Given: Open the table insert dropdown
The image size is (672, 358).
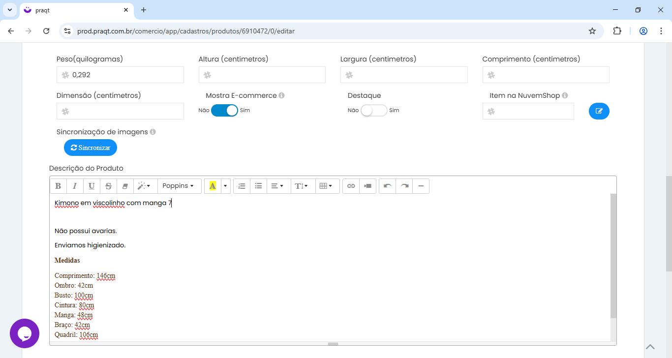Looking at the screenshot, I should pyautogui.click(x=326, y=186).
